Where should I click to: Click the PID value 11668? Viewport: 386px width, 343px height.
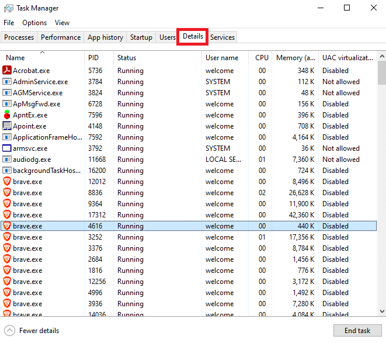97,160
